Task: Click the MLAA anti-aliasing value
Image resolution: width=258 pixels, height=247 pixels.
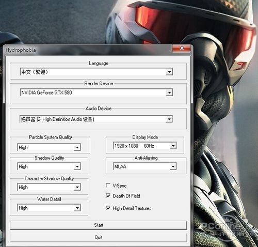Action: (x=120, y=166)
